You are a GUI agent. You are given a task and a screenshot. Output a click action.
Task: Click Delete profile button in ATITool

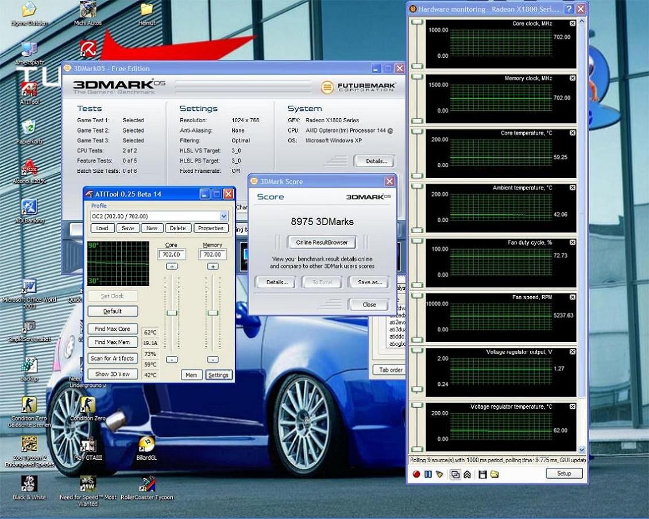tap(177, 228)
